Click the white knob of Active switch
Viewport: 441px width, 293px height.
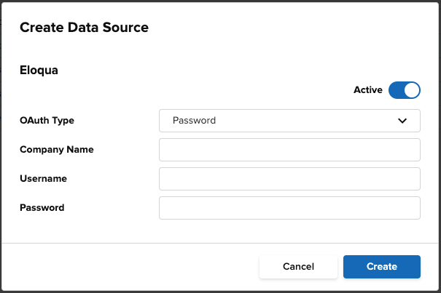coord(412,90)
